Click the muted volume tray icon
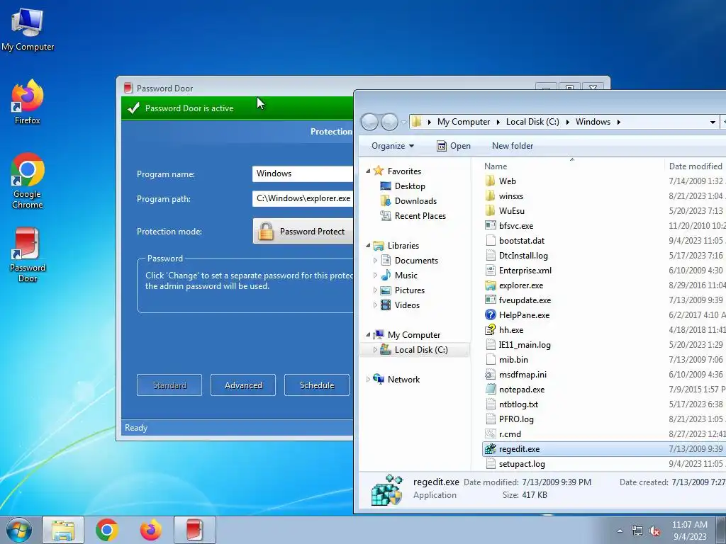The height and width of the screenshot is (544, 726). tap(654, 531)
